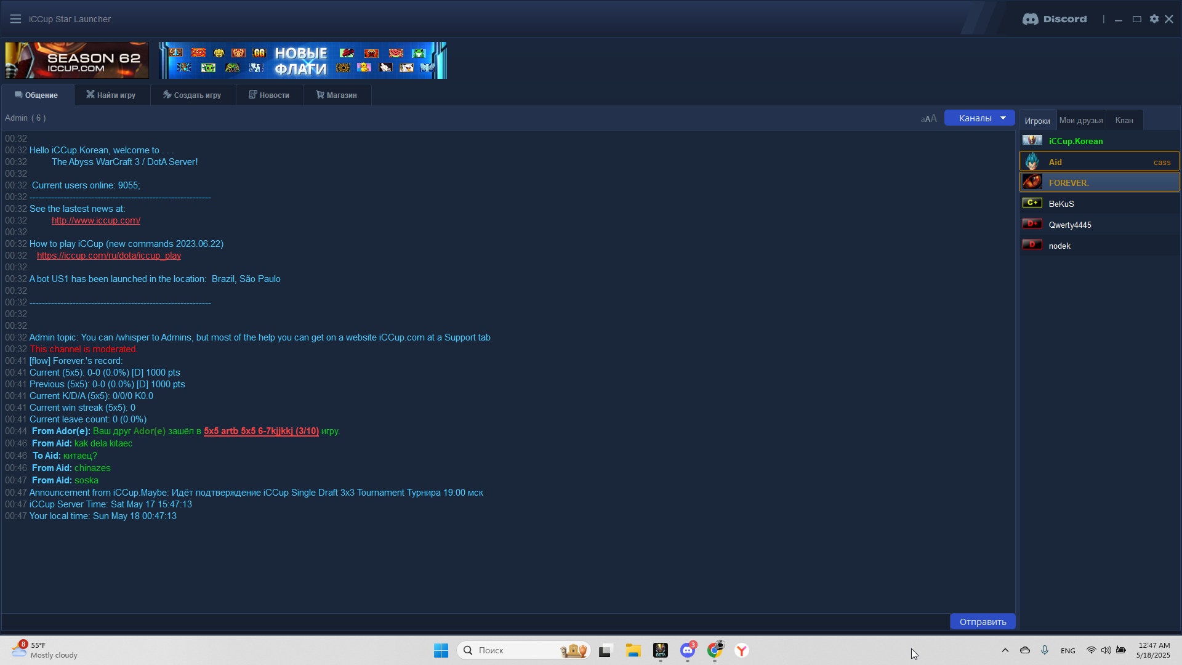Screen dimensions: 1182x665
Task: Open the Discord link icon
Action: 1055,19
